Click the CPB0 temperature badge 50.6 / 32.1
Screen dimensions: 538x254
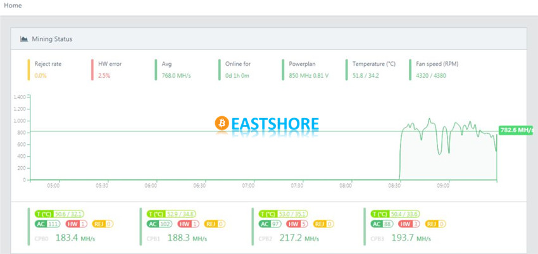point(59,214)
